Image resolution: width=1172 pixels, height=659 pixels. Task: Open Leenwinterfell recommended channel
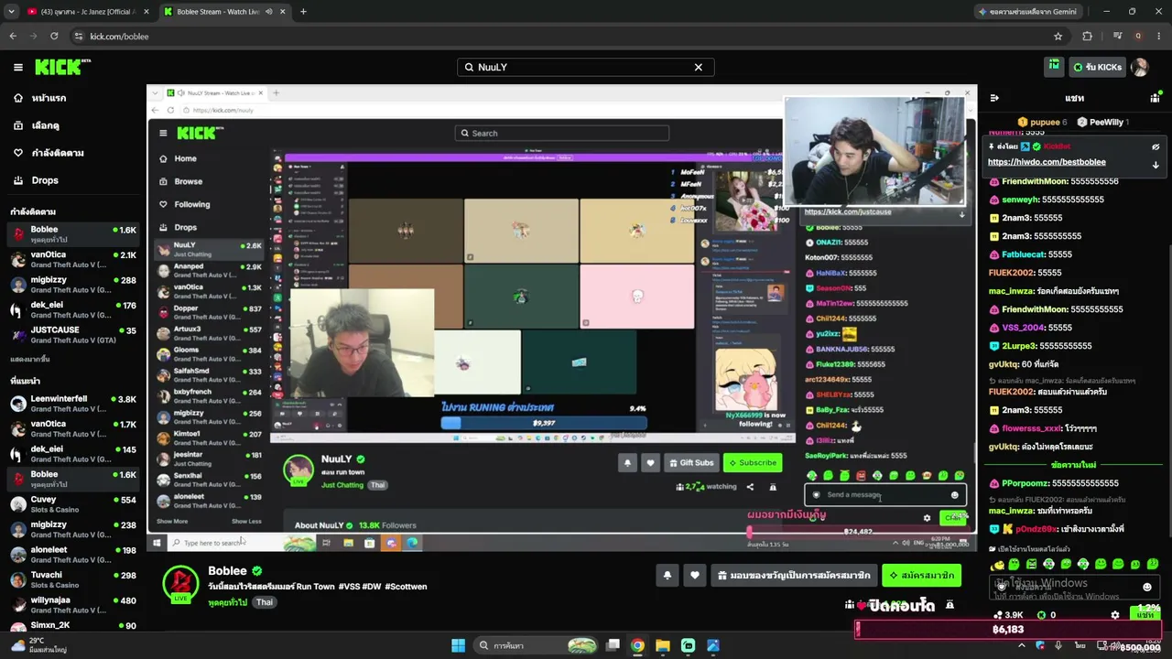click(x=73, y=404)
